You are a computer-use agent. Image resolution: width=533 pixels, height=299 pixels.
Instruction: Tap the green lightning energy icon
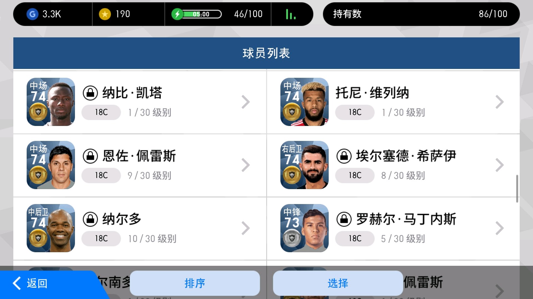177,14
